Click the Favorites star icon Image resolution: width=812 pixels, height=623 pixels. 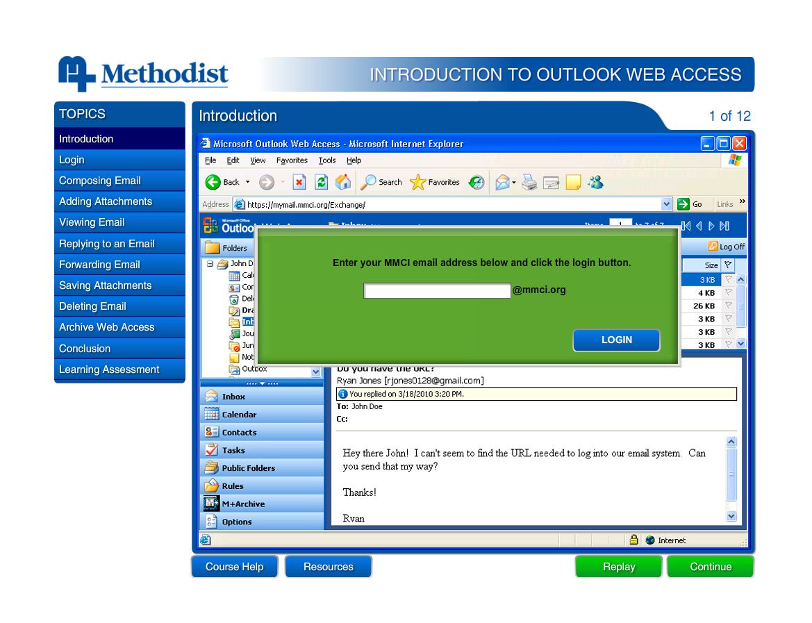(417, 182)
